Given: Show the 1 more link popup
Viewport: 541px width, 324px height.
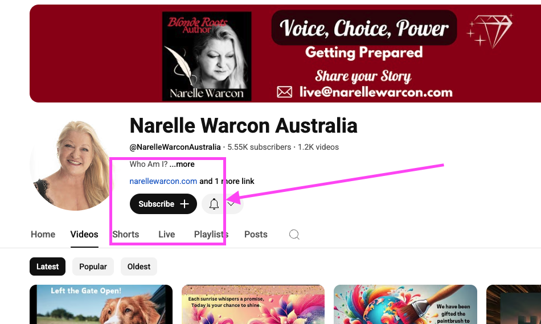Looking at the screenshot, I should click(227, 181).
